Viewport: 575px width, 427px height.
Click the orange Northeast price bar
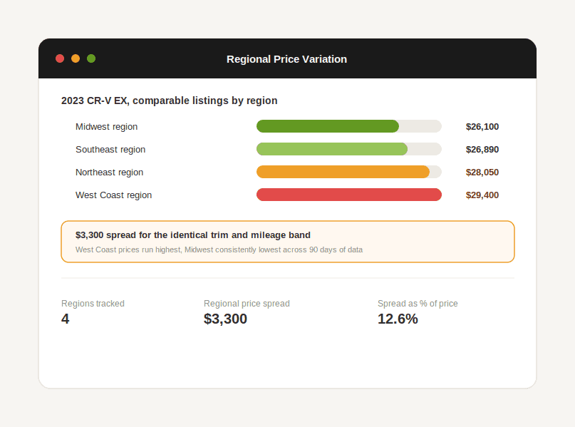pyautogui.click(x=343, y=172)
